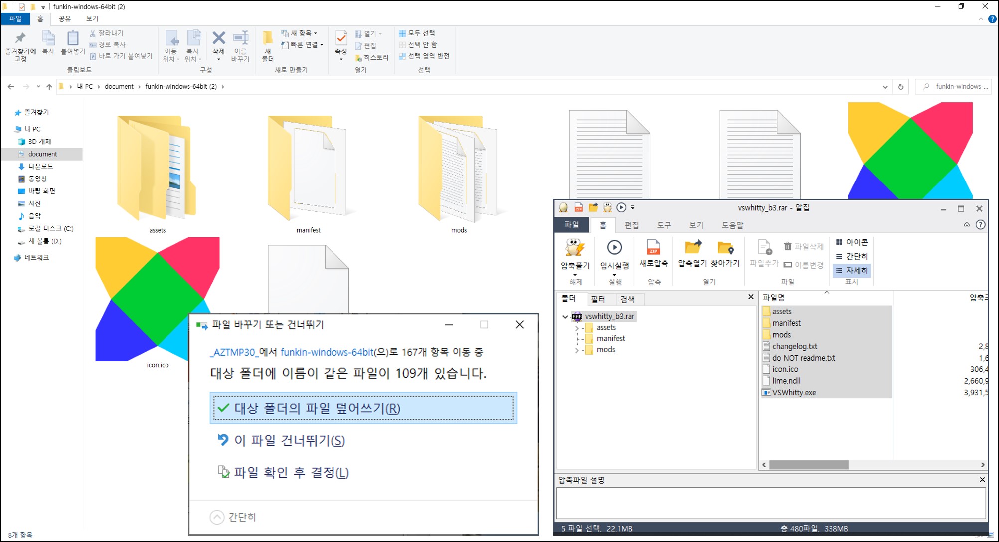Click the 속성 properties icon
This screenshot has height=542, width=999.
341,39
